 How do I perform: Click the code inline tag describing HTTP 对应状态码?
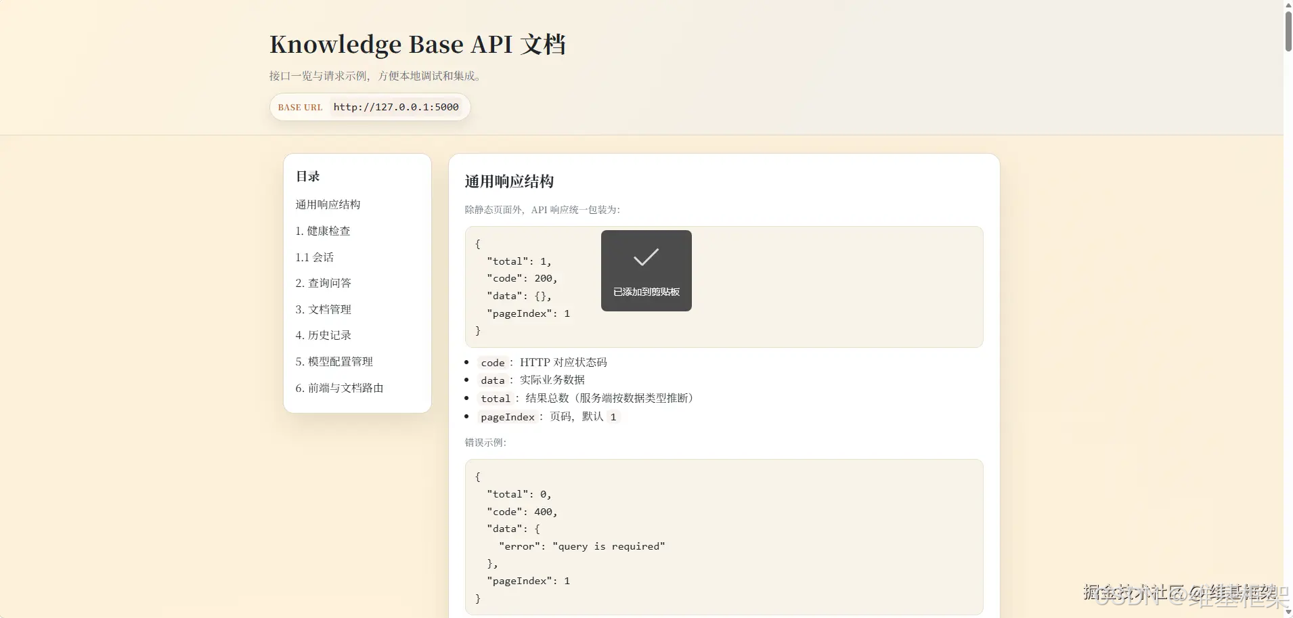pos(493,363)
